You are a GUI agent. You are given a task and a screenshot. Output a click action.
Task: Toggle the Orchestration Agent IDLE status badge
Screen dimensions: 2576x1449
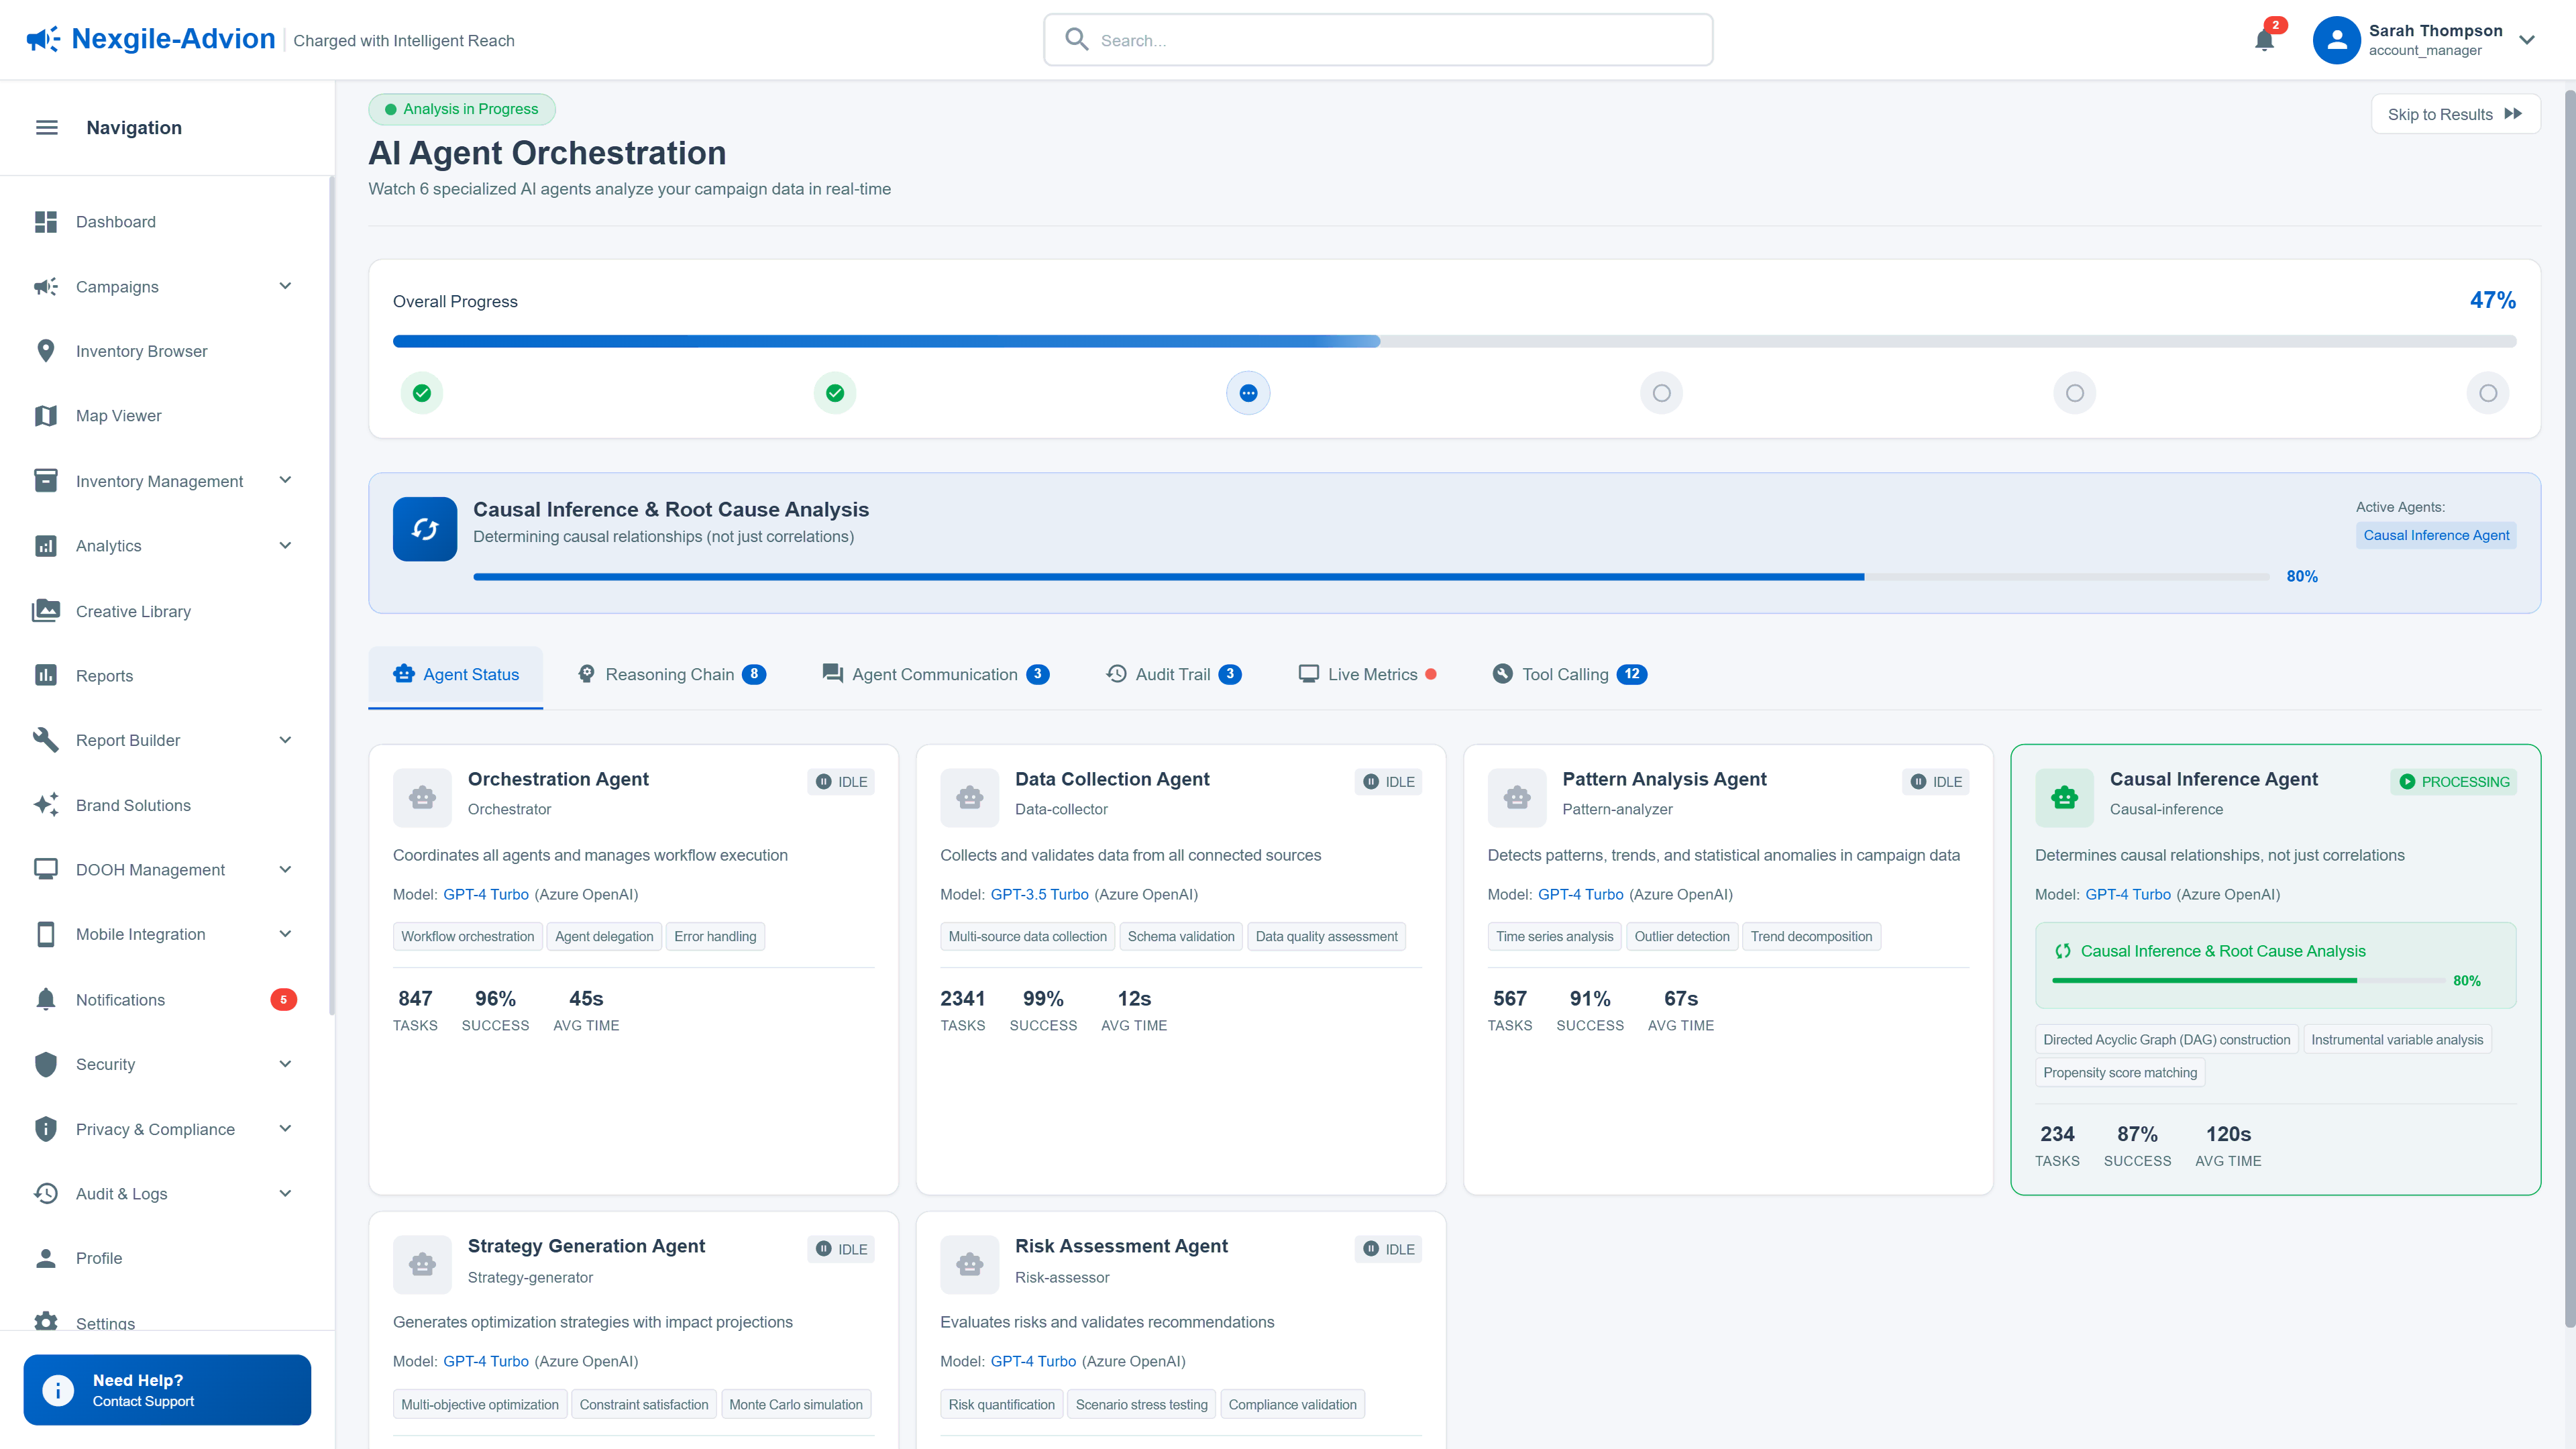click(841, 781)
